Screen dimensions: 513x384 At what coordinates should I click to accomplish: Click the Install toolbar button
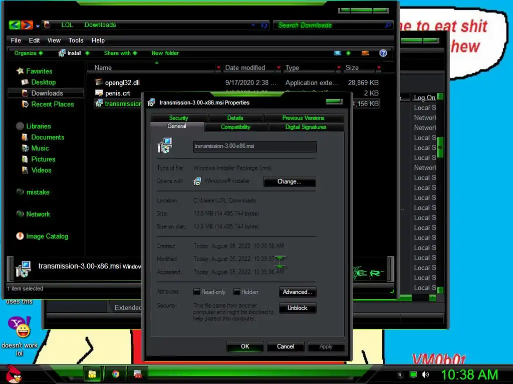click(70, 53)
